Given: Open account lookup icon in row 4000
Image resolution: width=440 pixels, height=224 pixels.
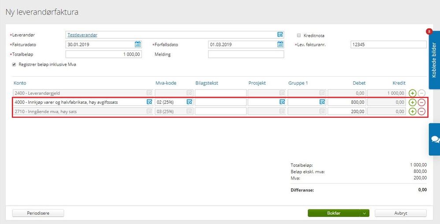Looking at the screenshot, I should pos(149,102).
